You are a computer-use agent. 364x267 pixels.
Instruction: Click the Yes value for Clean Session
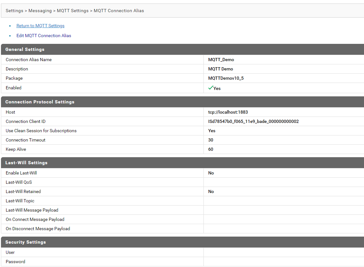pyautogui.click(x=212, y=131)
